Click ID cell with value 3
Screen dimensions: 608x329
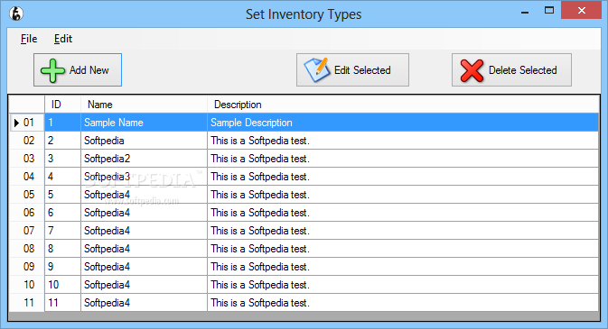pos(63,159)
